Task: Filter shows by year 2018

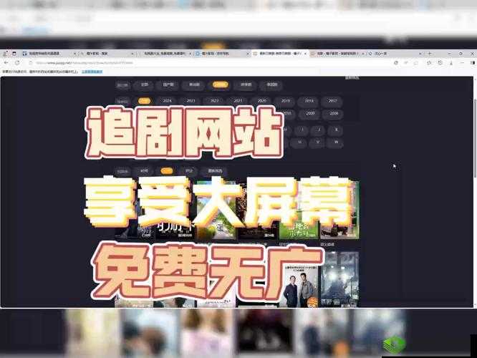Action: [309, 101]
